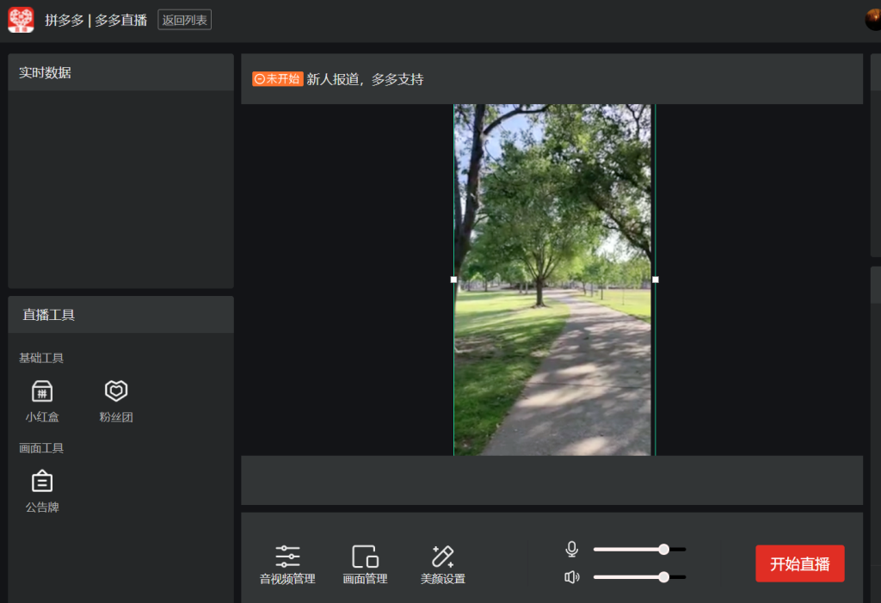The image size is (881, 603).
Task: Mute the microphone icon
Action: click(572, 549)
